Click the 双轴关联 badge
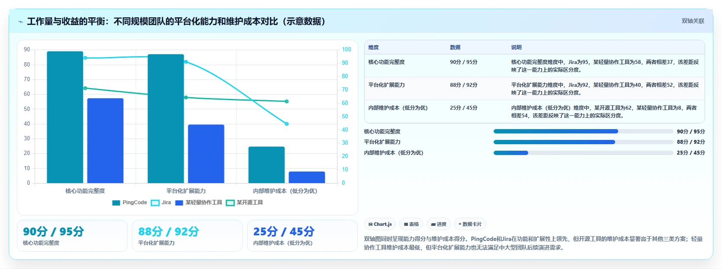The height and width of the screenshot is (269, 722). tap(693, 21)
